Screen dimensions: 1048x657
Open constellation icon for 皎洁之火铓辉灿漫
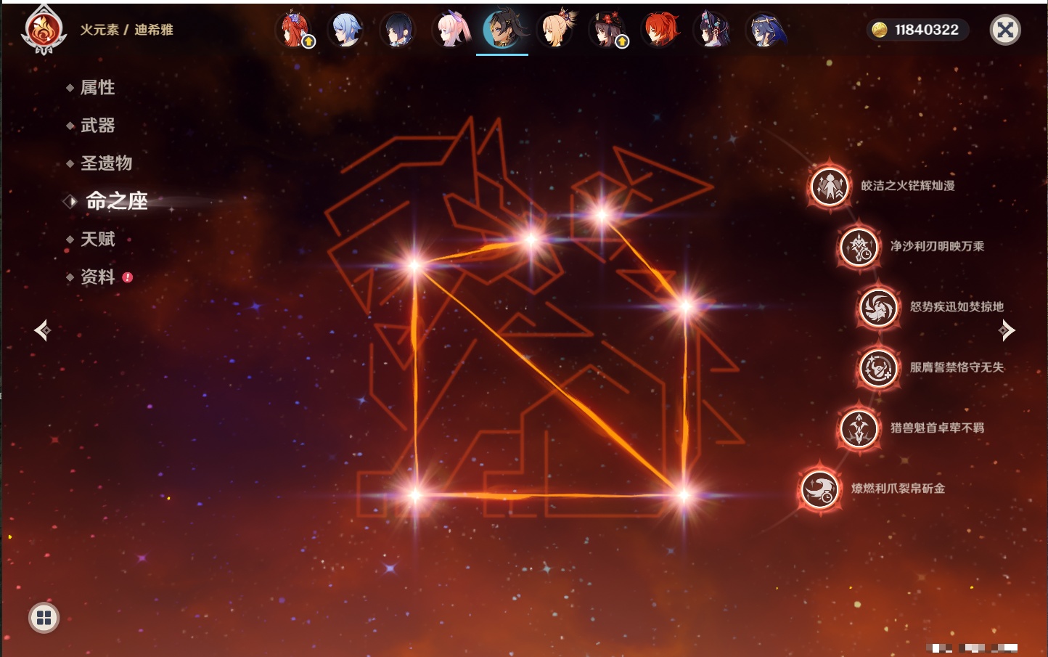pos(830,186)
